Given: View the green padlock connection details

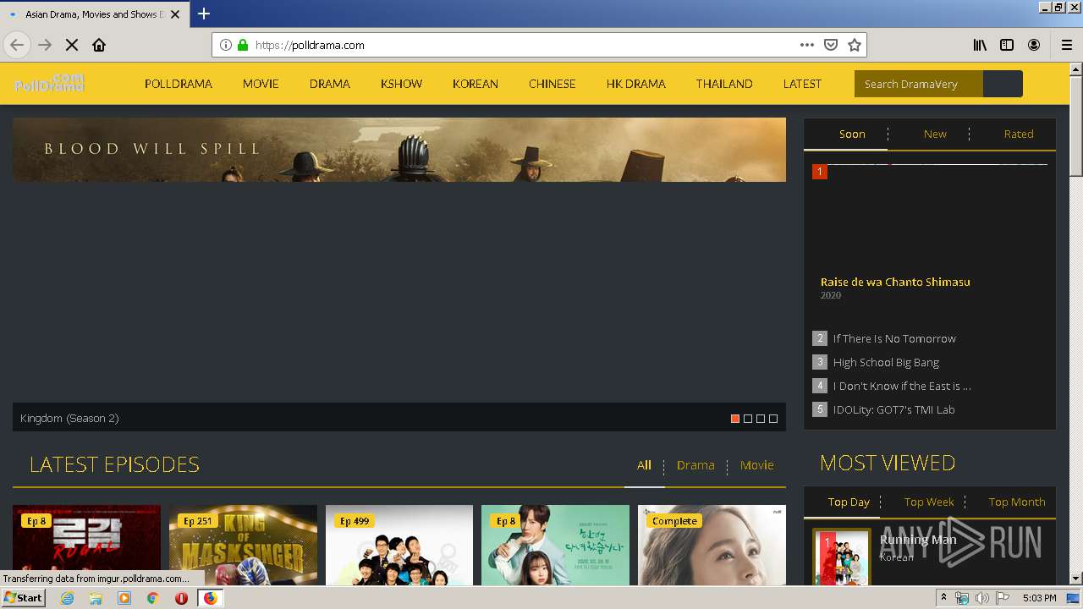Looking at the screenshot, I should 243,45.
